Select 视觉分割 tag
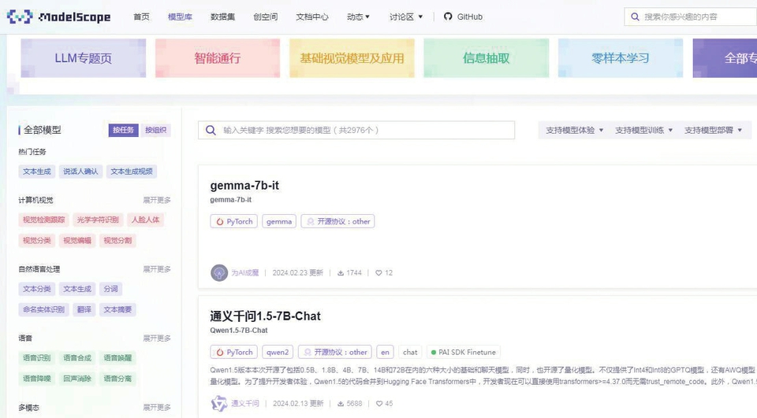The height and width of the screenshot is (418, 757). tap(117, 241)
